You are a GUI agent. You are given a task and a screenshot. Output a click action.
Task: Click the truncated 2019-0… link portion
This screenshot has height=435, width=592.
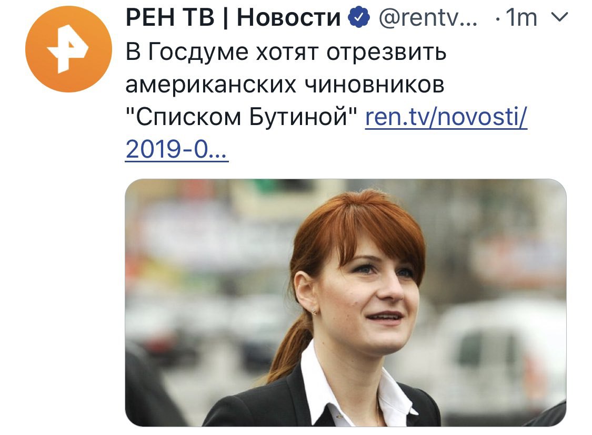[x=177, y=149]
